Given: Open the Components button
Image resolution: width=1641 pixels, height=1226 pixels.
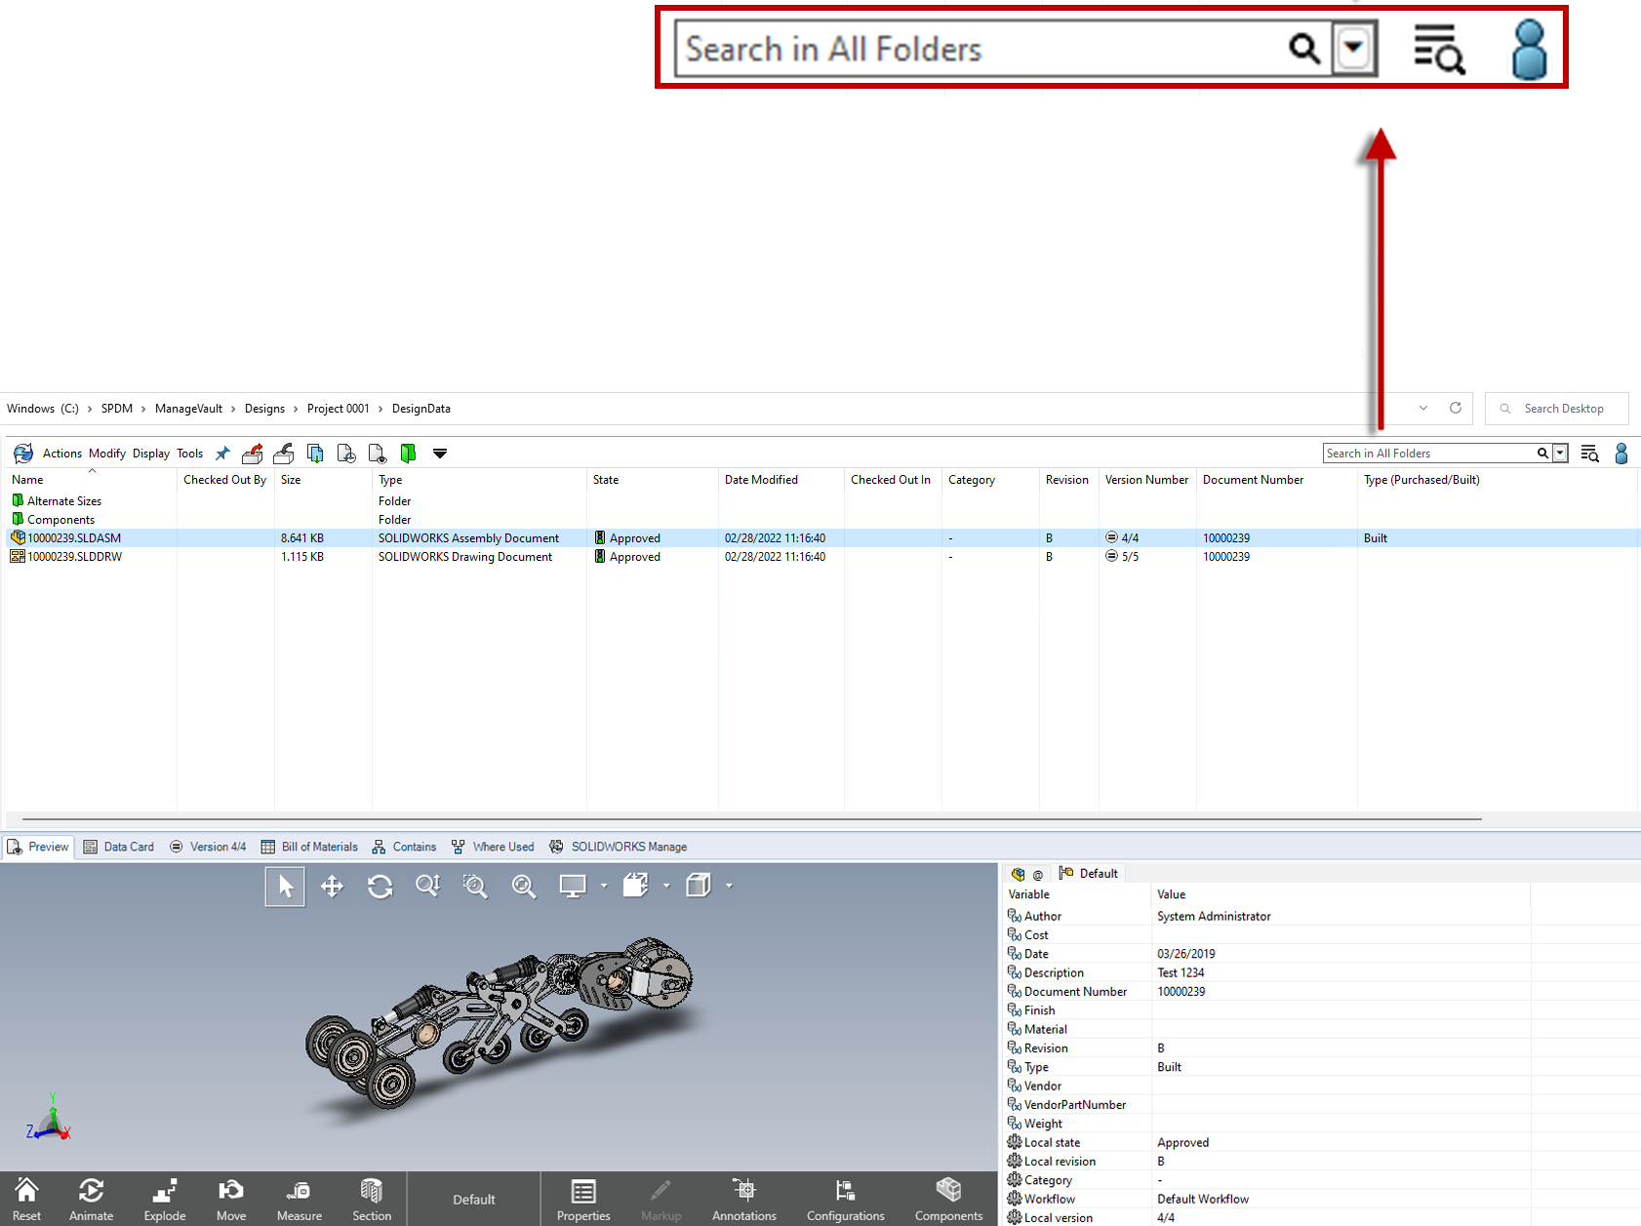Looking at the screenshot, I should (948, 1199).
